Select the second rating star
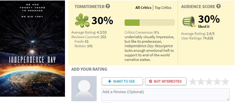The image size is (235, 103). click(201, 82)
